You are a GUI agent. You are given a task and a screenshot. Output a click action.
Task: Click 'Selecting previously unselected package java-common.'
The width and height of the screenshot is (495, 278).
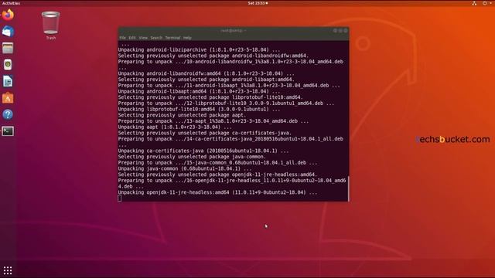192,157
